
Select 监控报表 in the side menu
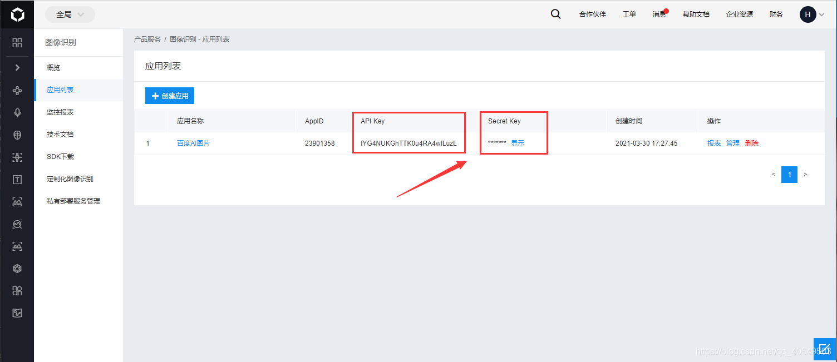(78, 112)
